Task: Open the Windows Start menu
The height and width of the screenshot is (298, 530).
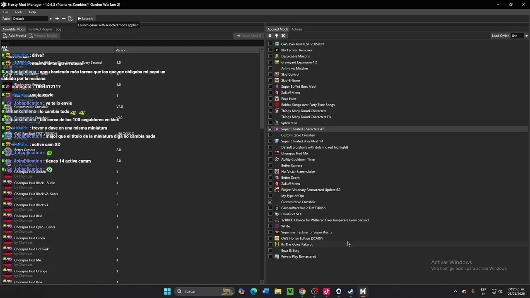Action: [167, 291]
